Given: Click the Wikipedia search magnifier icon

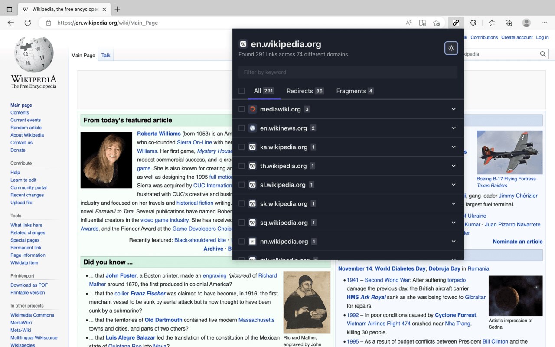Looking at the screenshot, I should point(543,54).
